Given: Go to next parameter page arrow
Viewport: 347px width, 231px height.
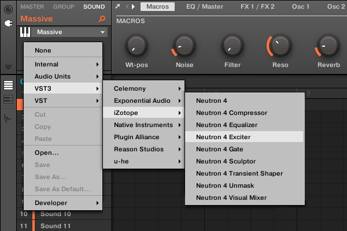Looking at the screenshot, I should pos(133,6).
